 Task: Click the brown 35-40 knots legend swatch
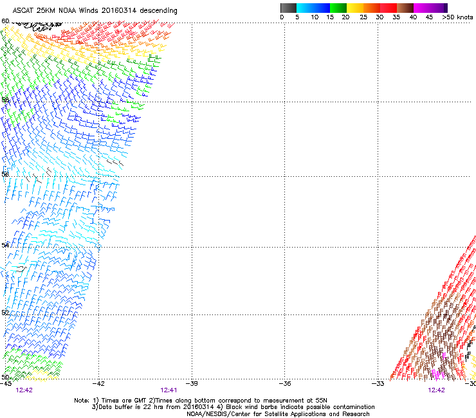pos(405,8)
